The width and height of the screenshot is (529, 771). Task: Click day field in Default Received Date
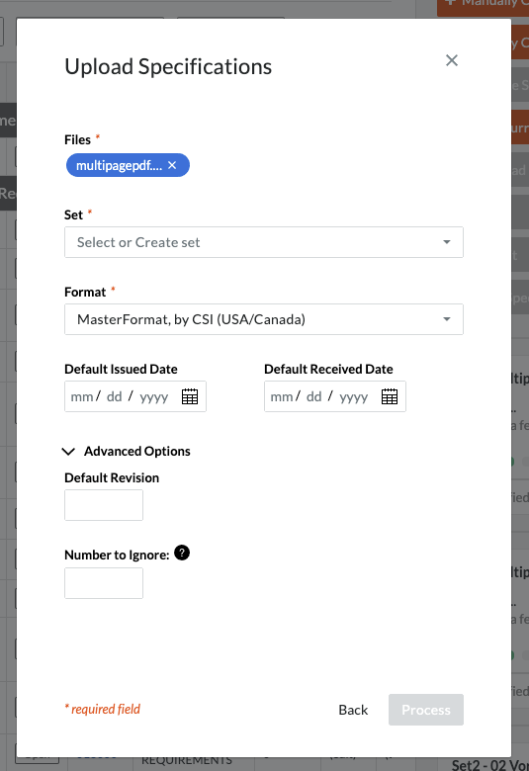[314, 396]
